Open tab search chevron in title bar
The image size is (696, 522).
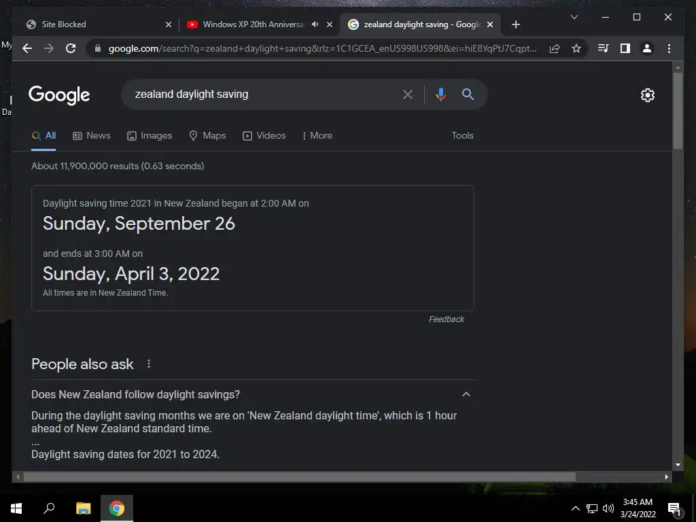click(x=574, y=17)
